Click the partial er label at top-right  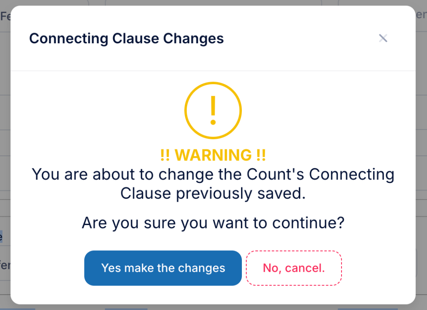(421, 15)
